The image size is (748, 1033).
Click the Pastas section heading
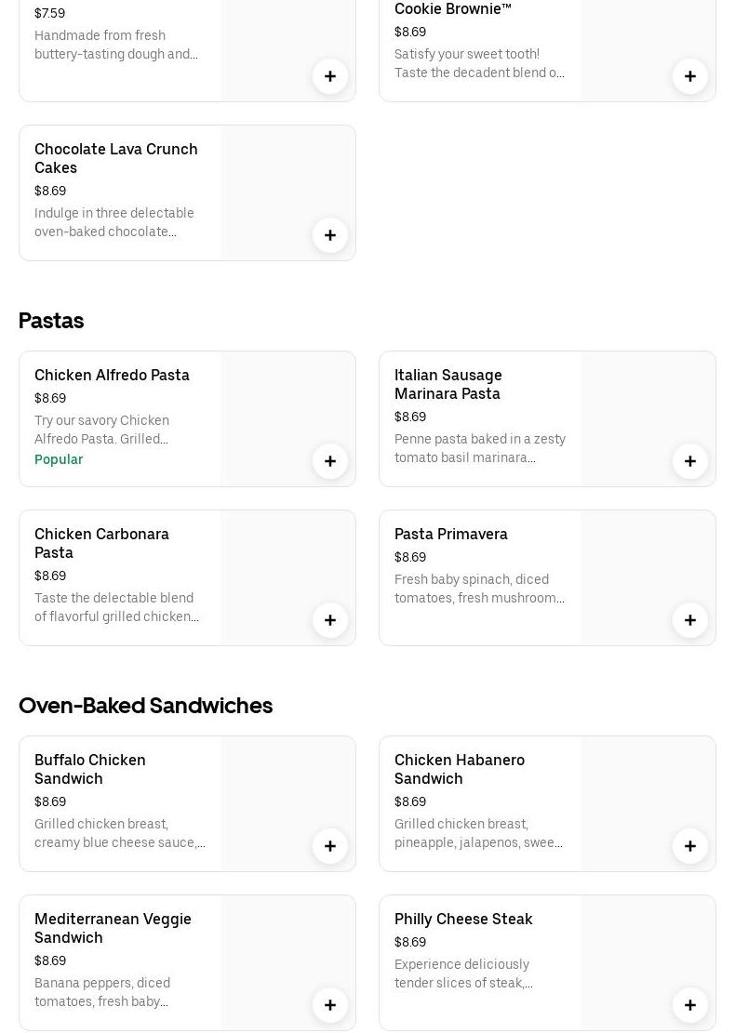51,321
